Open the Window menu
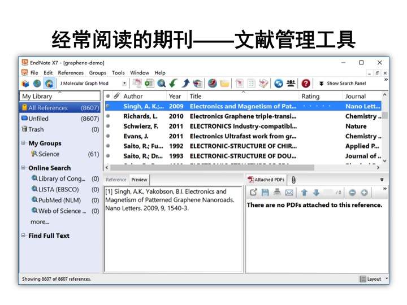The height and width of the screenshot is (305, 407). pos(140,73)
